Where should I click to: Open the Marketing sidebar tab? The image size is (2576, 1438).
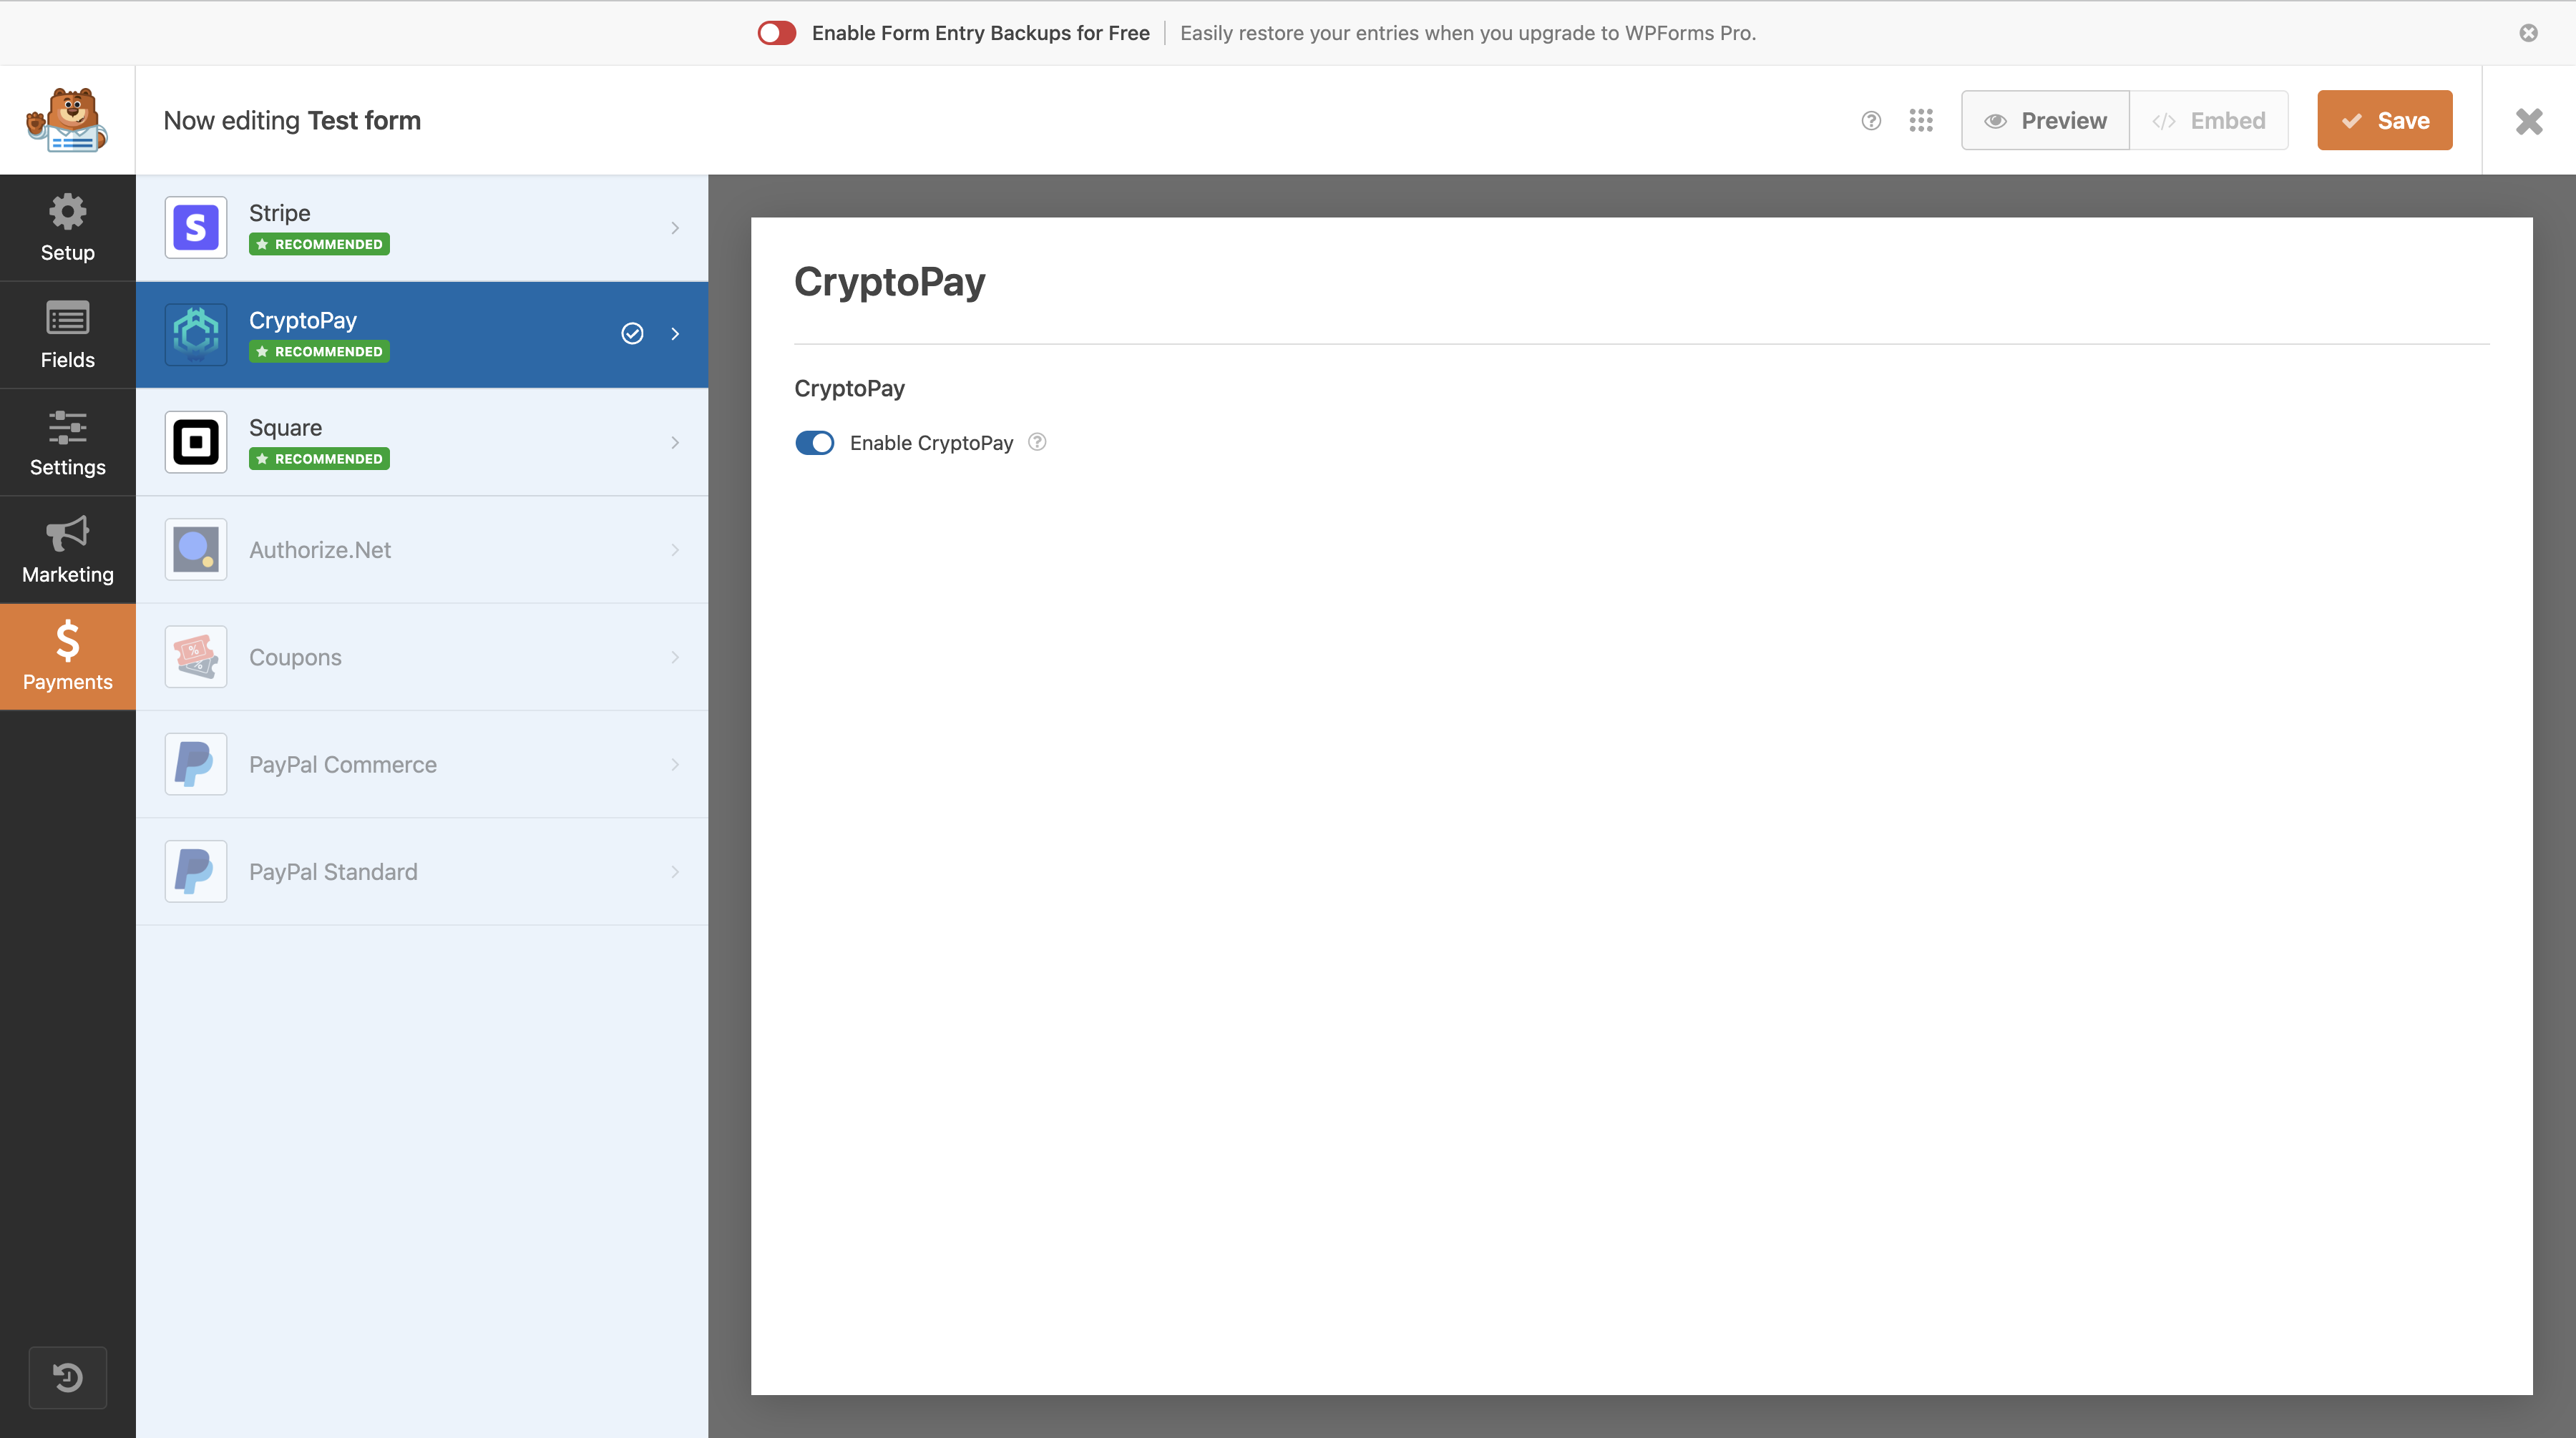[x=67, y=550]
